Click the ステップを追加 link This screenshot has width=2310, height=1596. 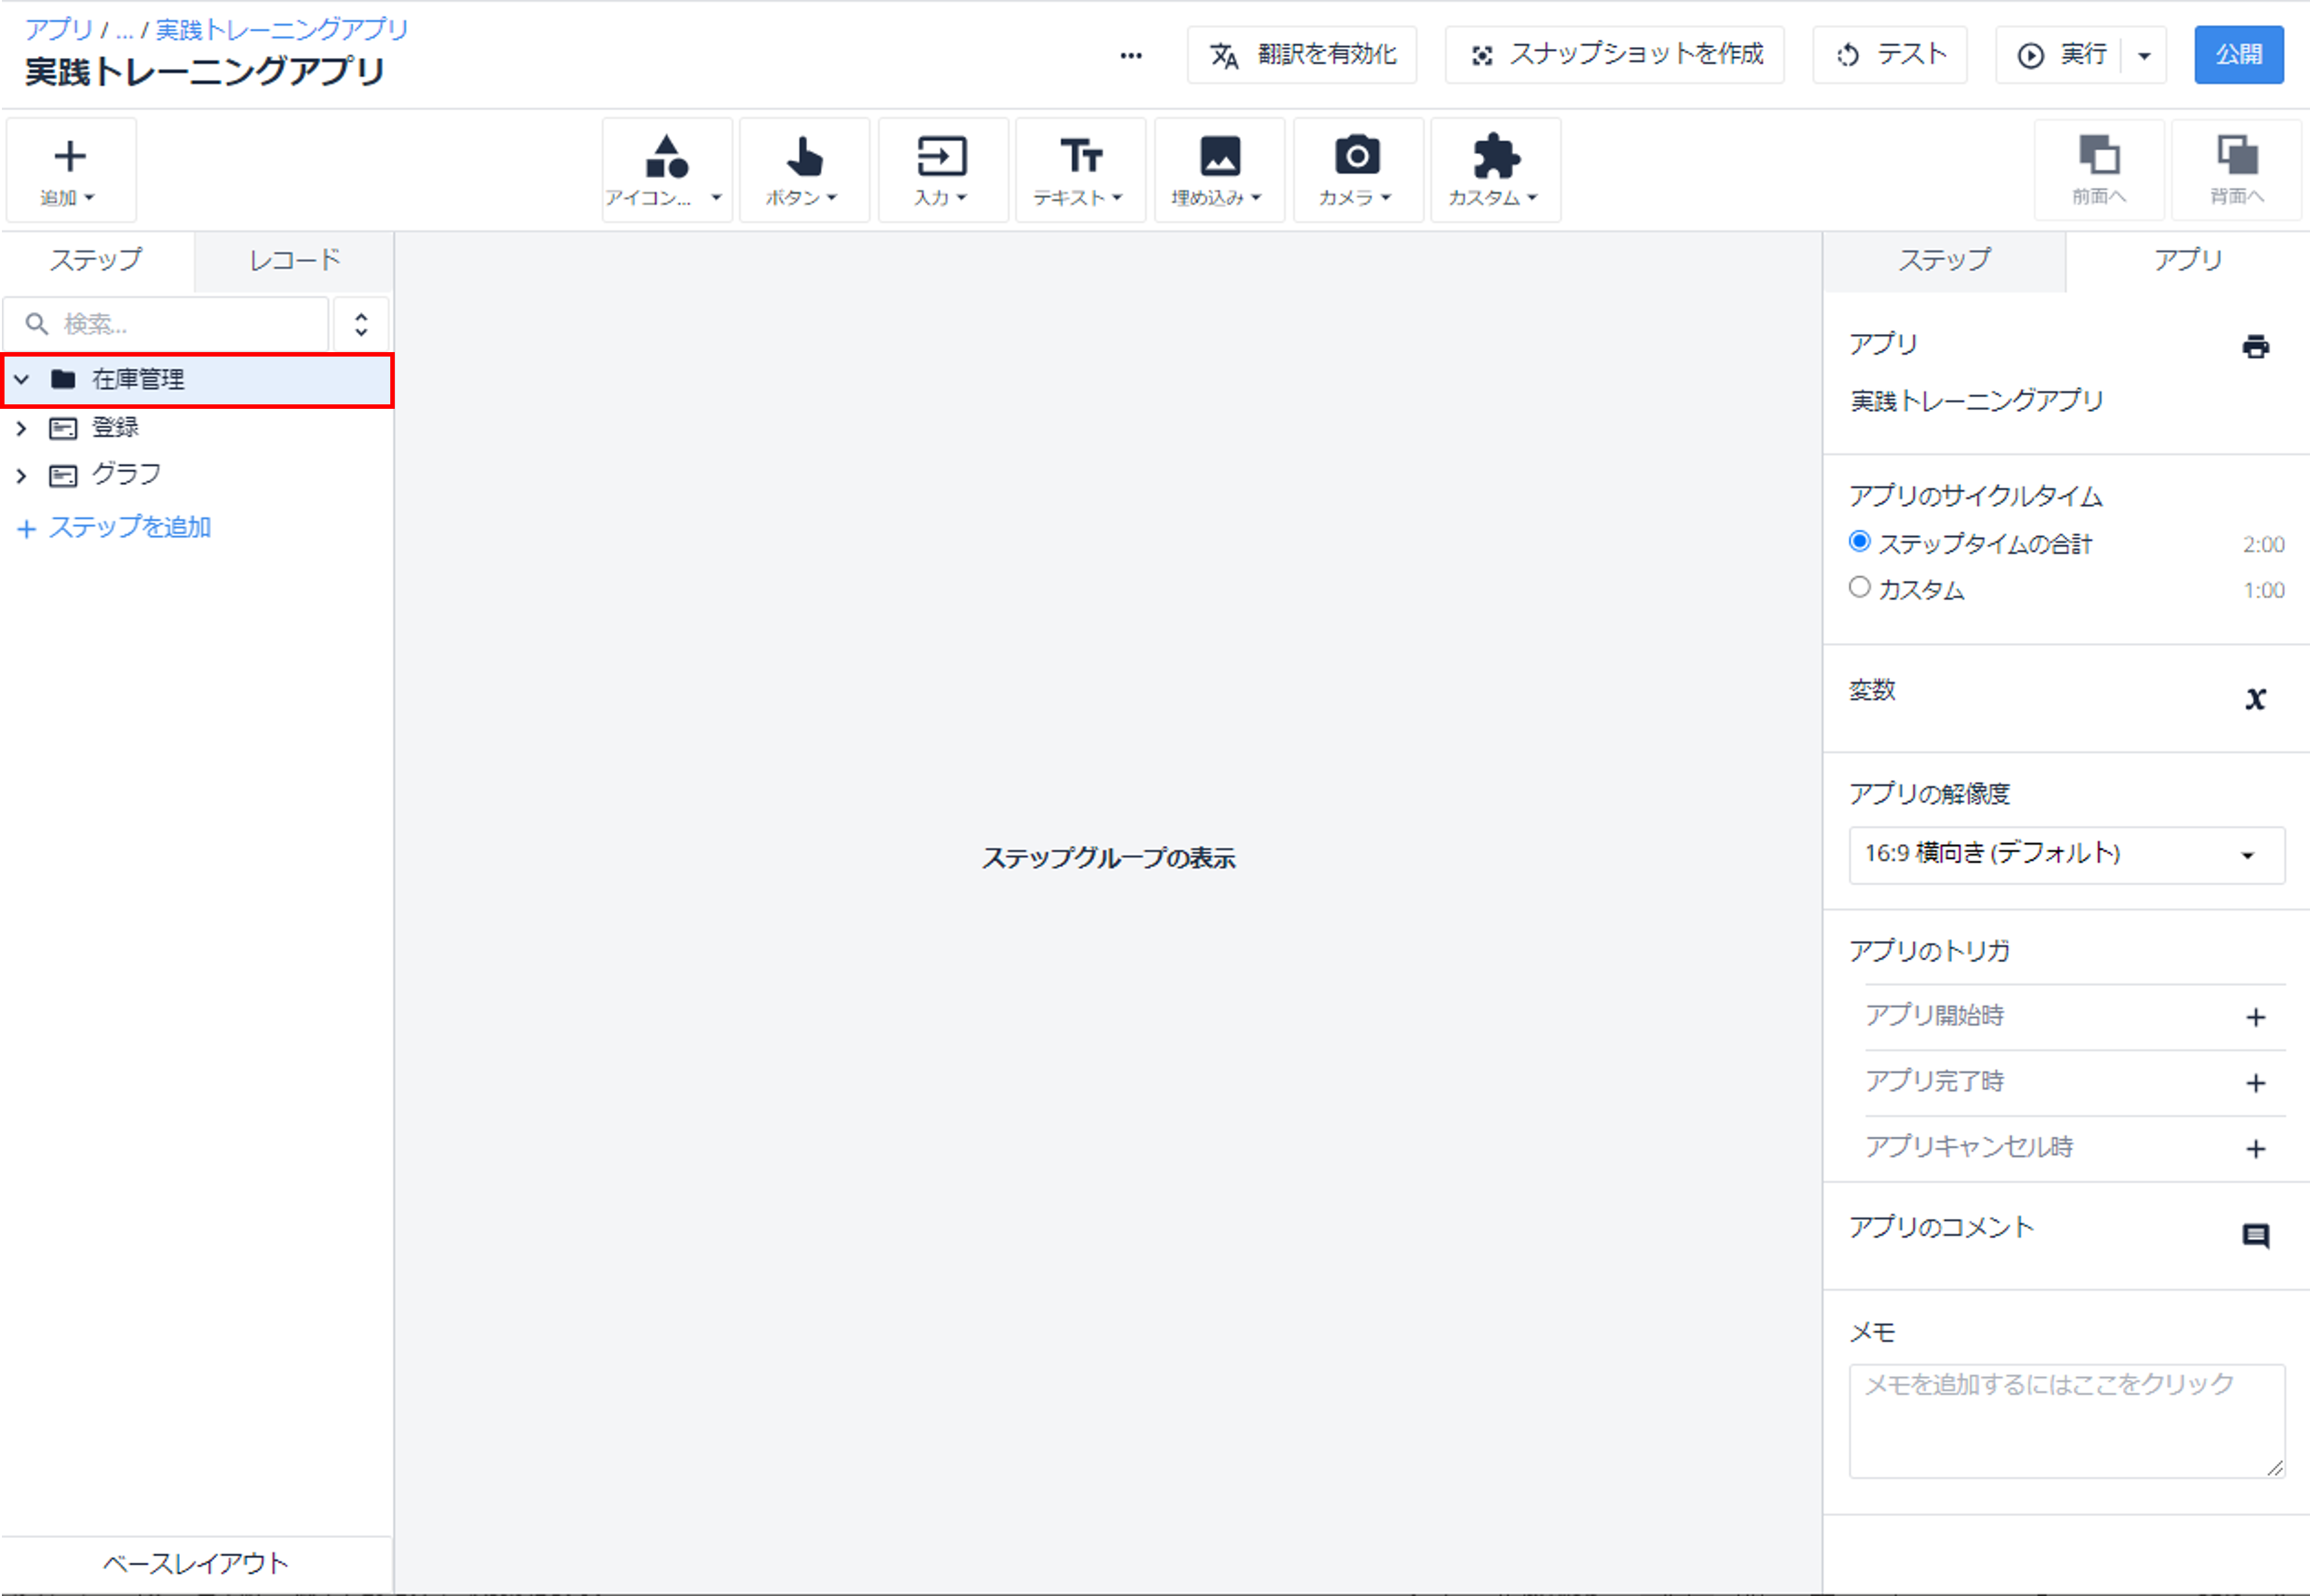coord(115,527)
